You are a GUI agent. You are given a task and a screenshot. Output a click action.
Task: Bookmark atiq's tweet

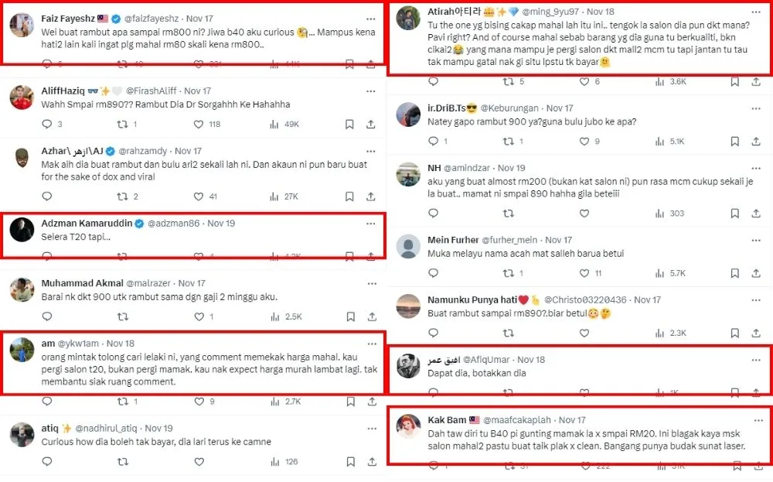349,462
